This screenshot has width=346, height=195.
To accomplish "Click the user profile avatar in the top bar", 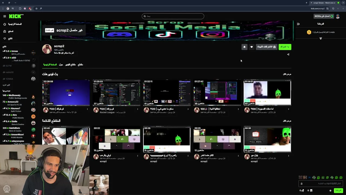I will 338,16.
